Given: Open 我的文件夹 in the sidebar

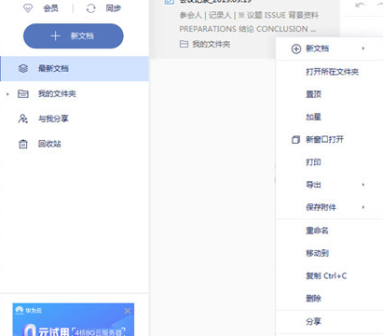Looking at the screenshot, I should coord(57,93).
